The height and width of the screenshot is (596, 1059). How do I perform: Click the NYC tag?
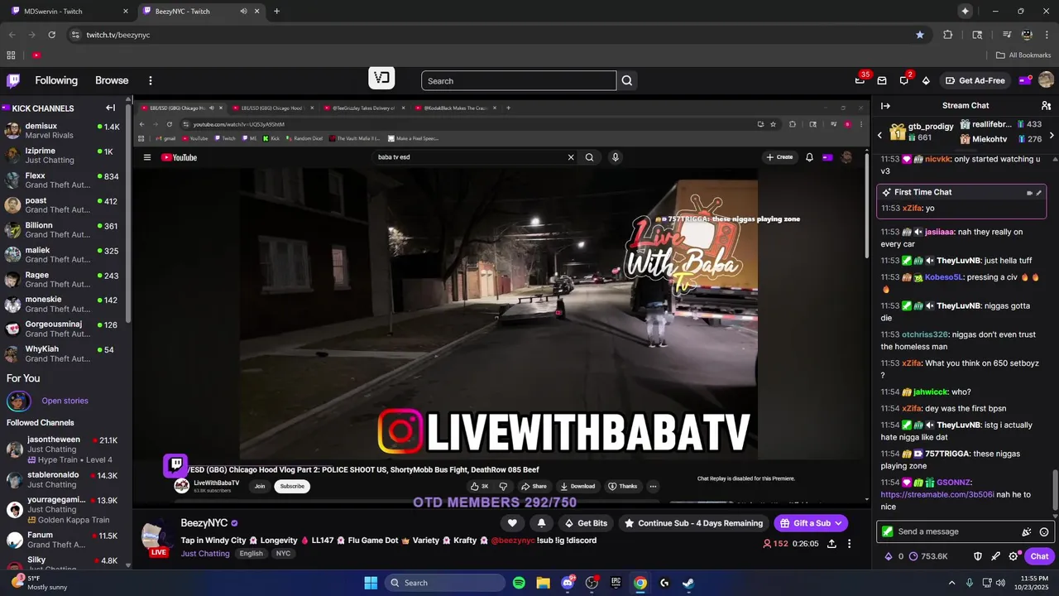(284, 554)
